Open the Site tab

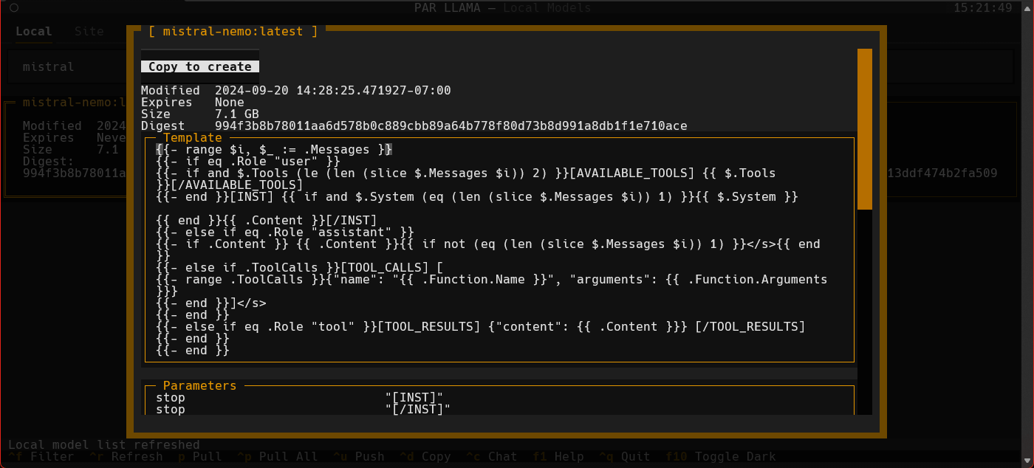(x=89, y=32)
